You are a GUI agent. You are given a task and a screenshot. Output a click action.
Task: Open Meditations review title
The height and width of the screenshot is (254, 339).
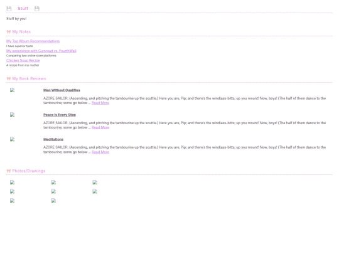point(53,139)
